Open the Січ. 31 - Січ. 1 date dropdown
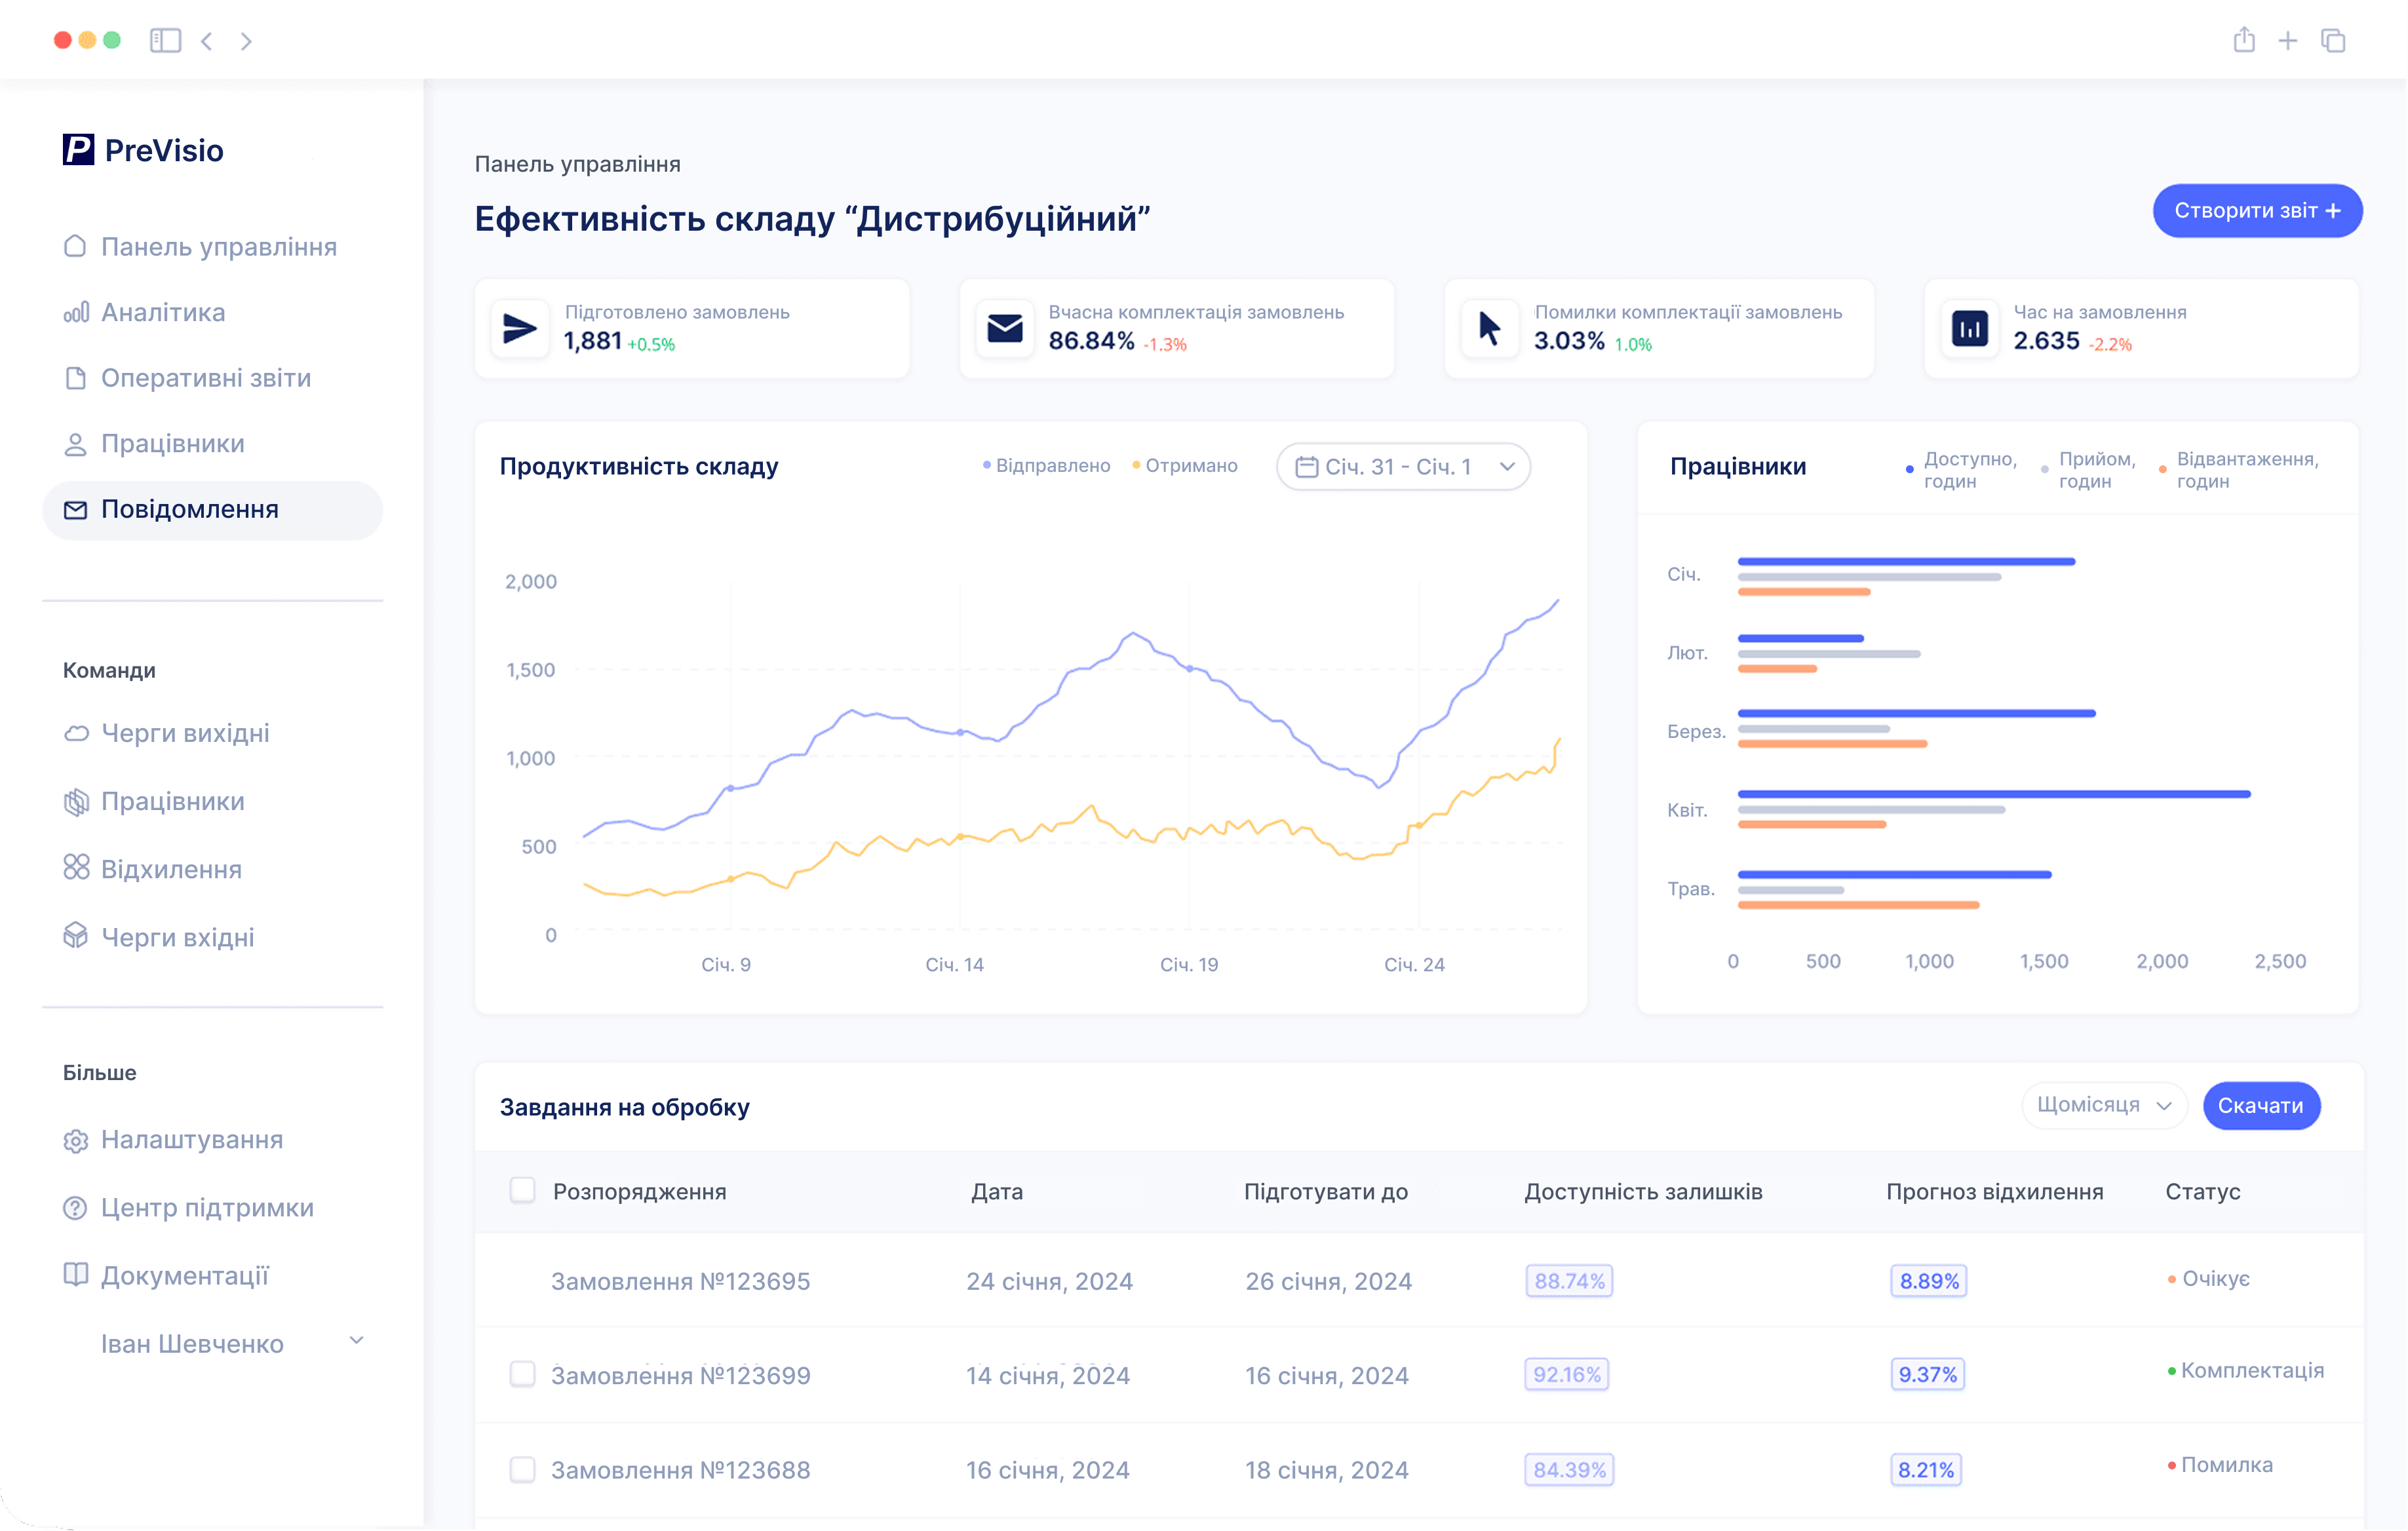Viewport: 2408px width, 1531px height. click(x=1403, y=467)
